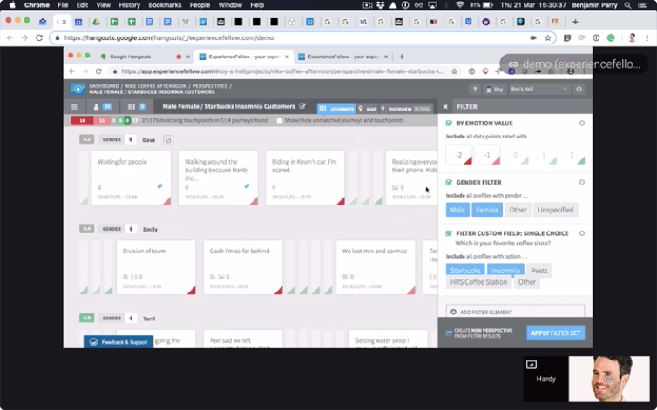Open the 'Waiting for people' touchpoint card
The width and height of the screenshot is (657, 410).
[132, 178]
